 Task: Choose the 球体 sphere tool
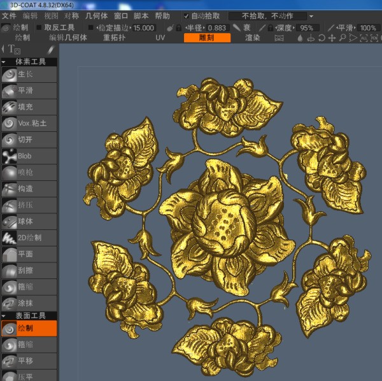29,222
